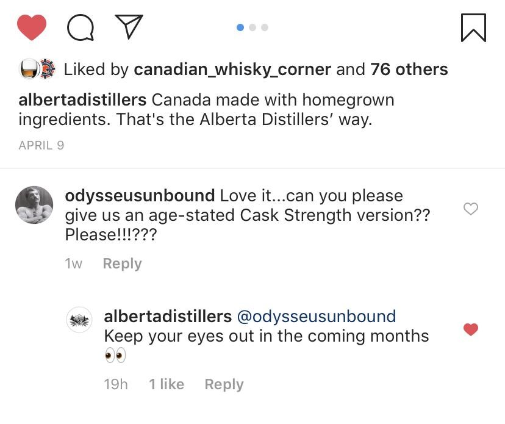The image size is (505, 424).
Task: Share the post with the paper plane icon
Action: (129, 27)
